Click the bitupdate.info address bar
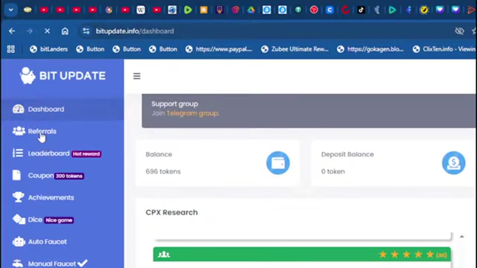This screenshot has height=268, width=477. pyautogui.click(x=135, y=31)
